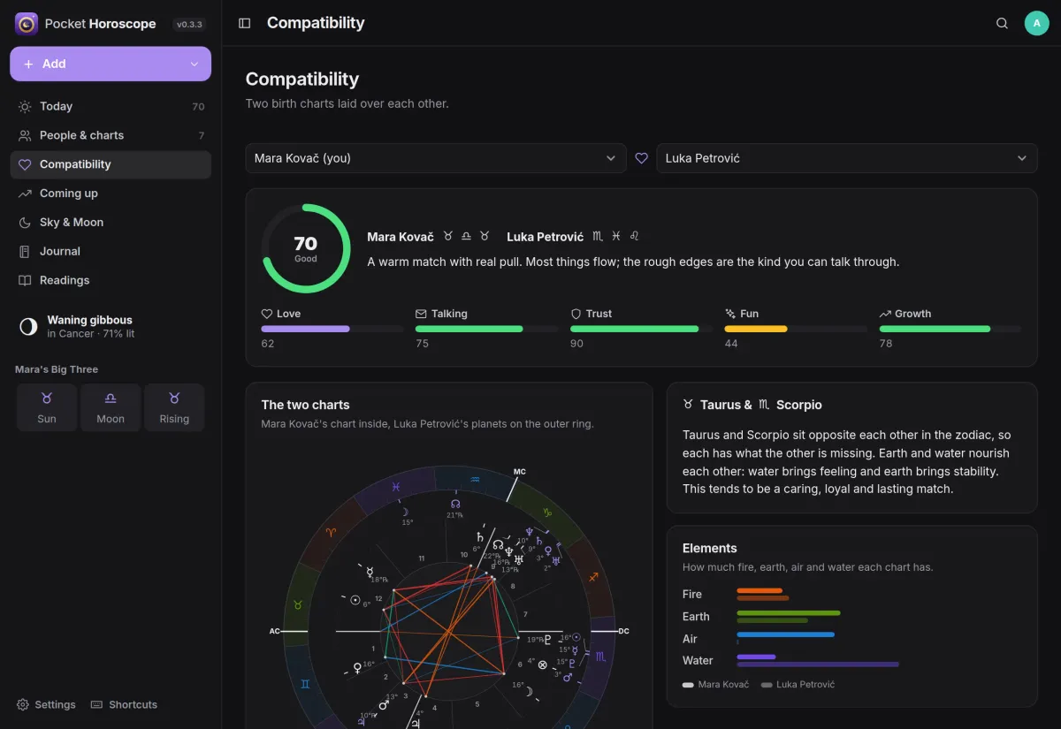1061x729 pixels.
Task: Click the 70 Good compatibility score ring
Action: pos(306,248)
